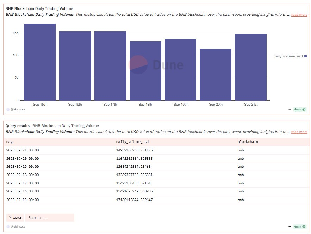The height and width of the screenshot is (234, 311).
Task: Select the Sep 20th bar
Action: point(216,75)
